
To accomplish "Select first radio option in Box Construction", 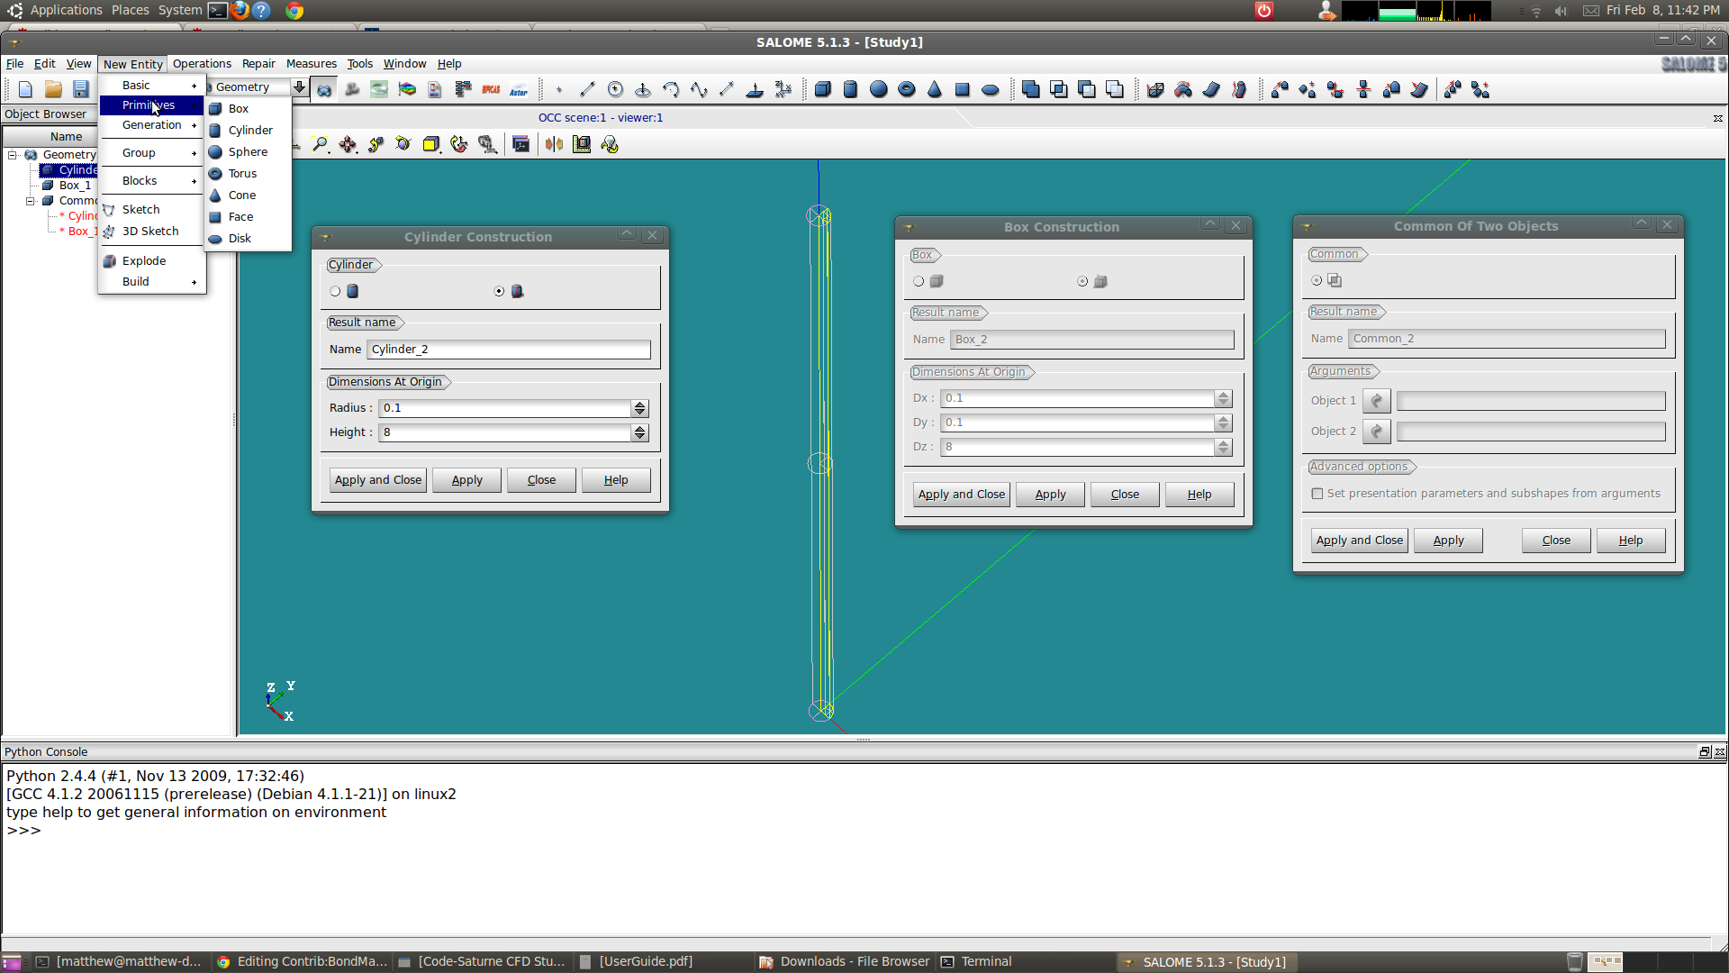I will [919, 281].
